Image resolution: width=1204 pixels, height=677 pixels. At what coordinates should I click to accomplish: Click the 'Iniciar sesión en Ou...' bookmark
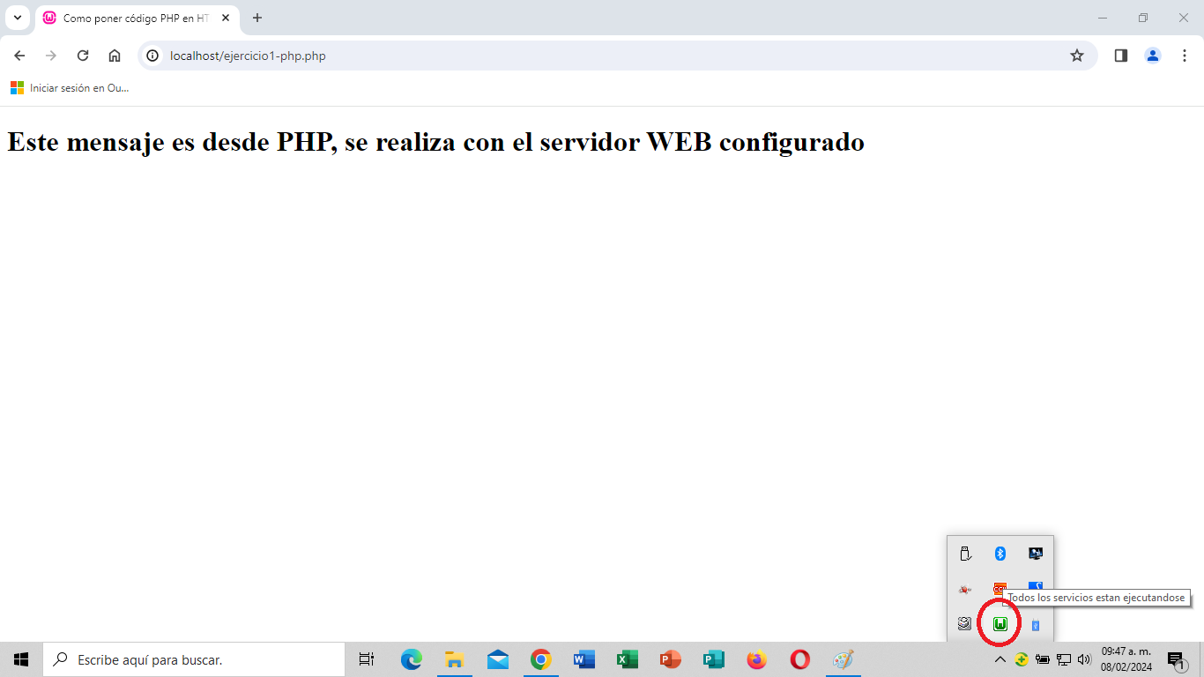[71, 88]
